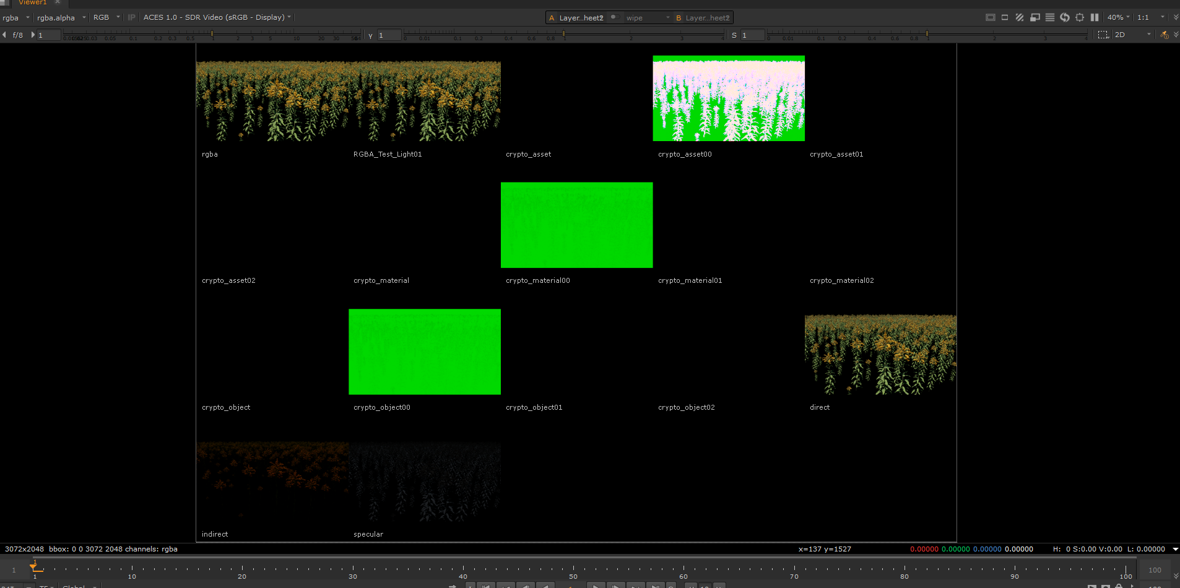Screen dimensions: 1180x588
Task: Toggle the scanline render lines icon
Action: pyautogui.click(x=1050, y=17)
